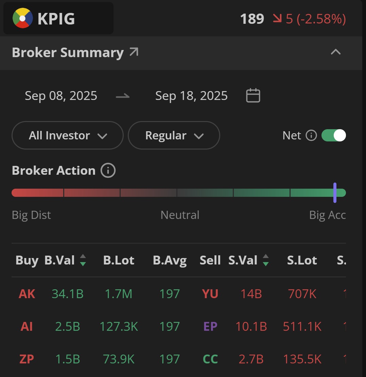Click the EP seller broker code
Image resolution: width=366 pixels, height=377 pixels.
210,326
